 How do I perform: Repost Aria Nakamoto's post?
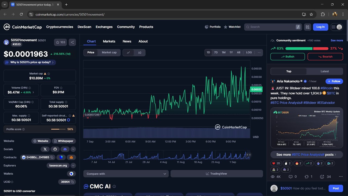(x=308, y=177)
